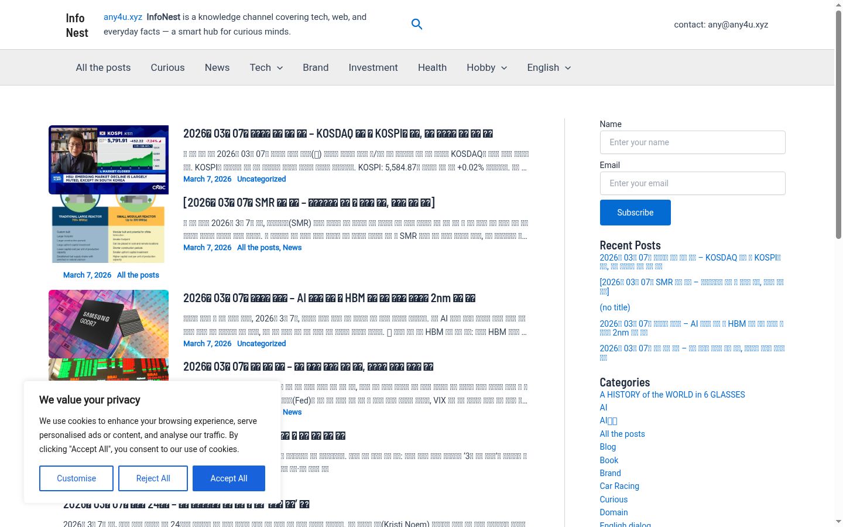Expand the Hobby menu chevron
Viewport: 843px width, 527px height.
pos(504,68)
